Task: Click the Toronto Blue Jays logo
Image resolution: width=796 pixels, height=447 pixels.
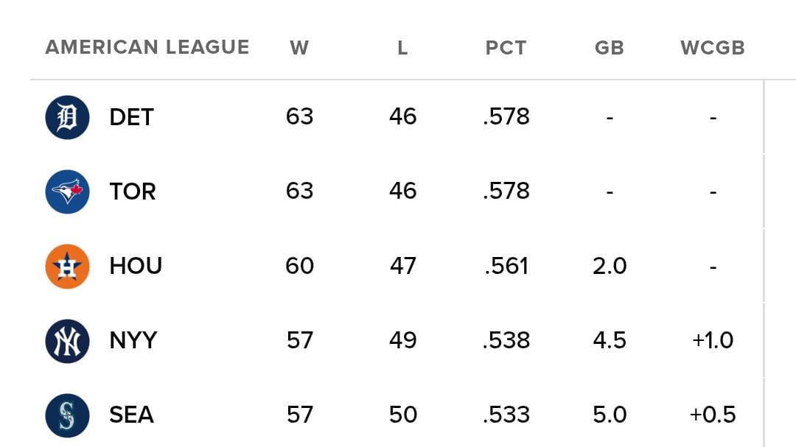Action: point(67,191)
